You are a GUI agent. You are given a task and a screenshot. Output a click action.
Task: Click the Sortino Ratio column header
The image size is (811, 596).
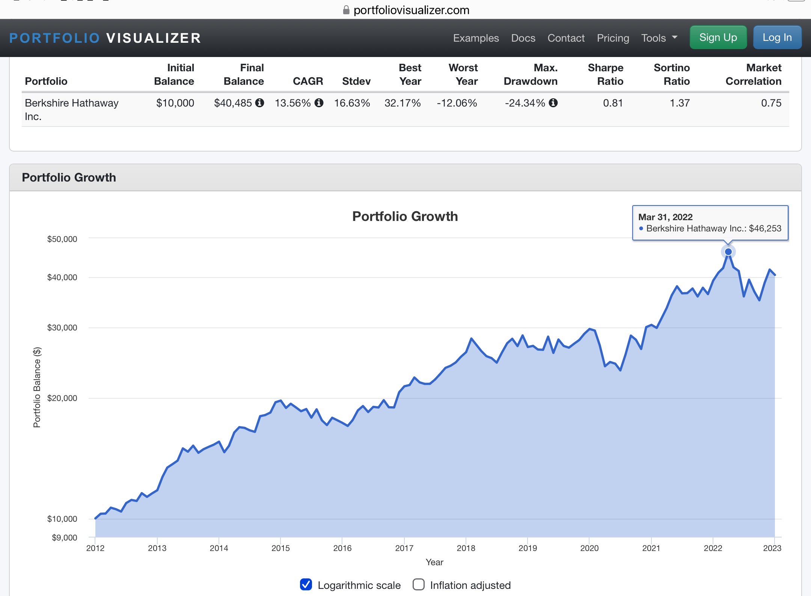(672, 74)
